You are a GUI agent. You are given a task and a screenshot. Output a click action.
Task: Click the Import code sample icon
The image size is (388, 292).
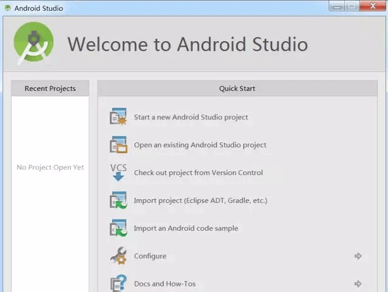pos(119,228)
